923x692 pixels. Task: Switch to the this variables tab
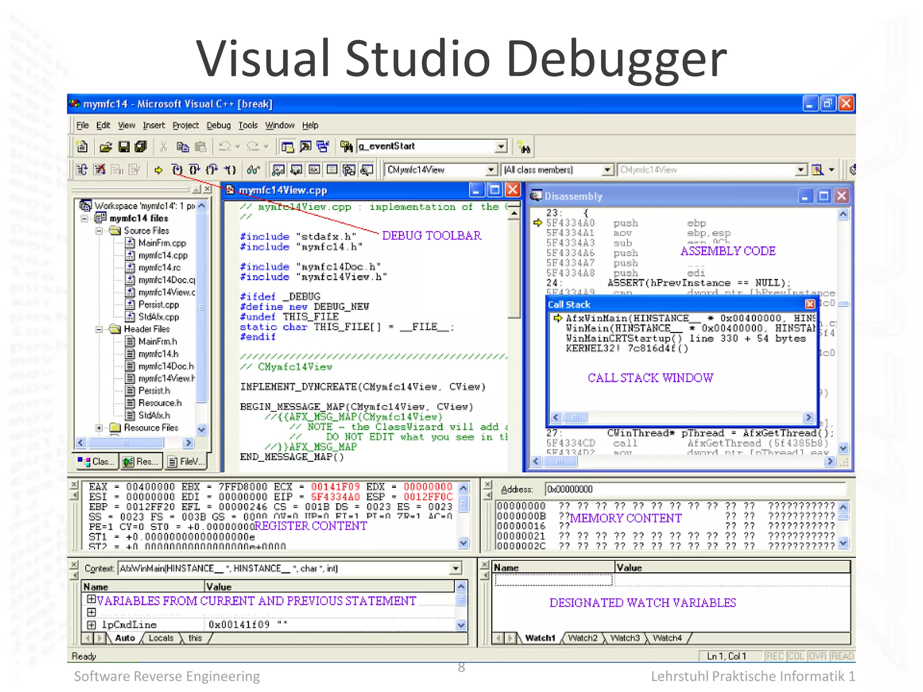195,638
